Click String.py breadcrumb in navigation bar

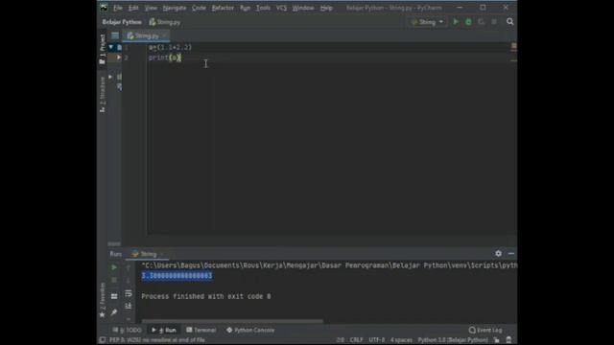(x=165, y=22)
